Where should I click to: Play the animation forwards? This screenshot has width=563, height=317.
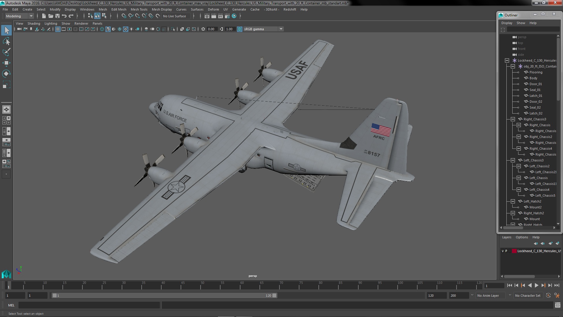pyautogui.click(x=536, y=285)
